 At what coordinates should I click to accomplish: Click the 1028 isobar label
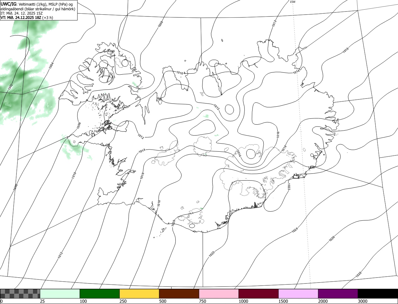359,274
